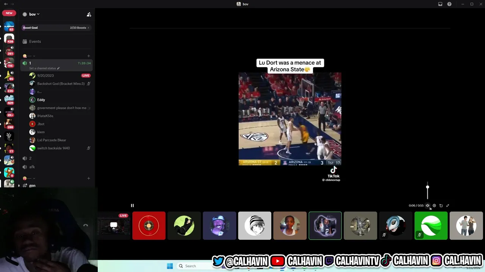This screenshot has height=272, width=485.
Task: Select the red participant tile
Action: (x=149, y=226)
